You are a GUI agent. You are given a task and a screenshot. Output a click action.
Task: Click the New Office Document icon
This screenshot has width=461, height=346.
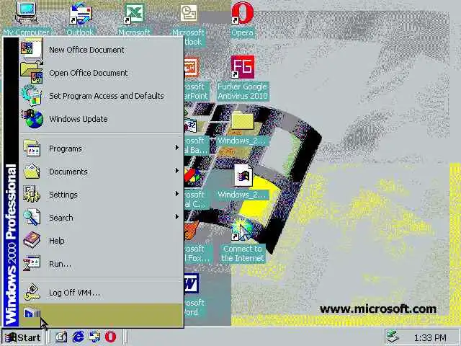coord(31,48)
